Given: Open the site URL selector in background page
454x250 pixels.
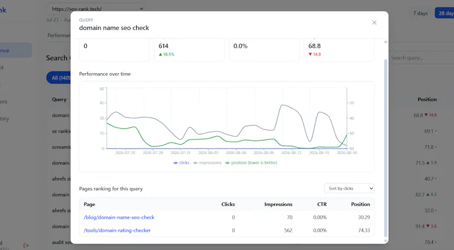Looking at the screenshot, I should pos(95,9).
